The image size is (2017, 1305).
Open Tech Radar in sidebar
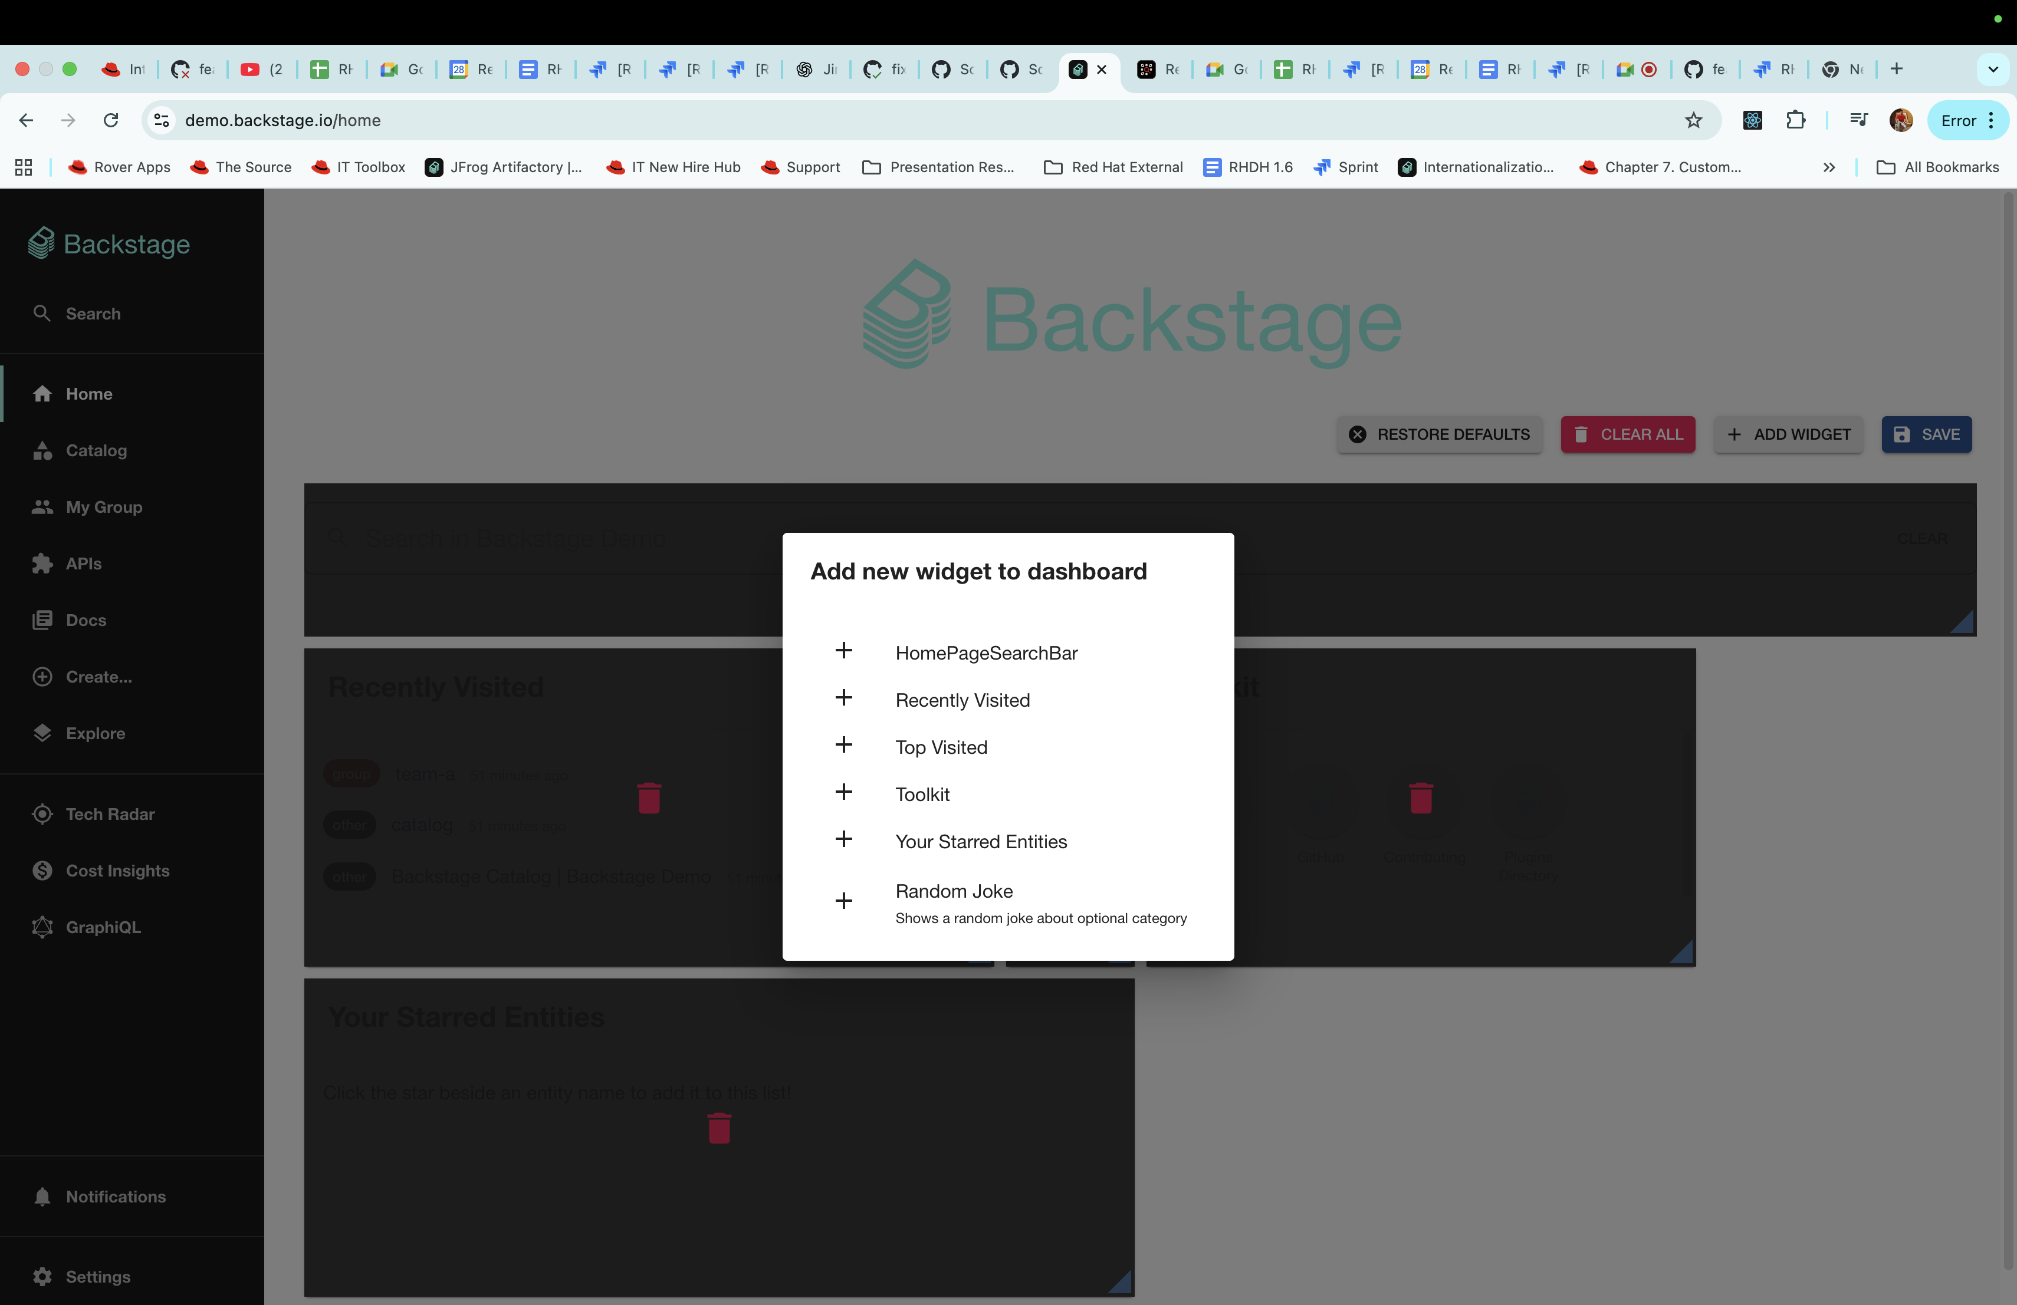(x=110, y=814)
